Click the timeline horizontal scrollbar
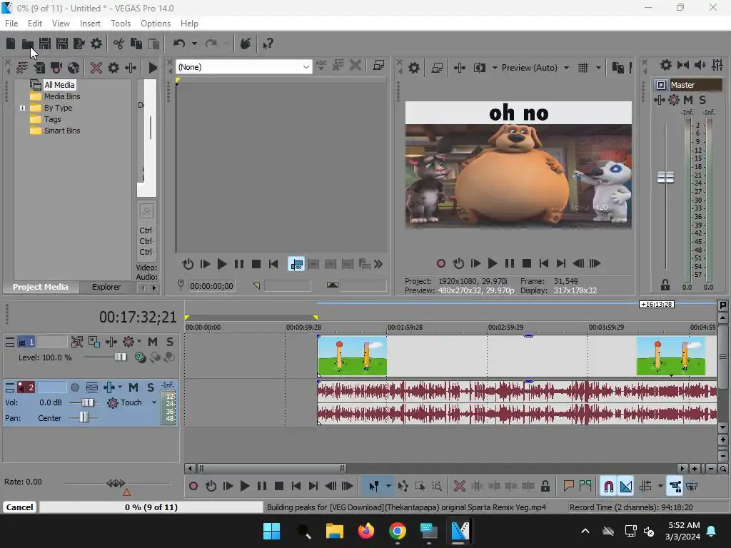Viewport: 731px width, 548px height. (x=271, y=468)
